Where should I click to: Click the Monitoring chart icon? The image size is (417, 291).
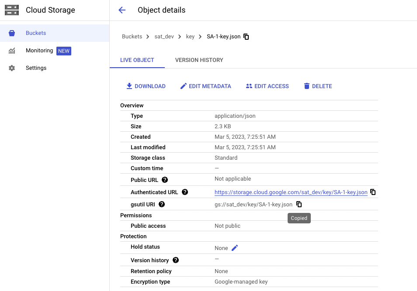coord(12,51)
